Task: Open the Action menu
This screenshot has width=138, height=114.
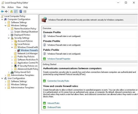Action: (10, 7)
